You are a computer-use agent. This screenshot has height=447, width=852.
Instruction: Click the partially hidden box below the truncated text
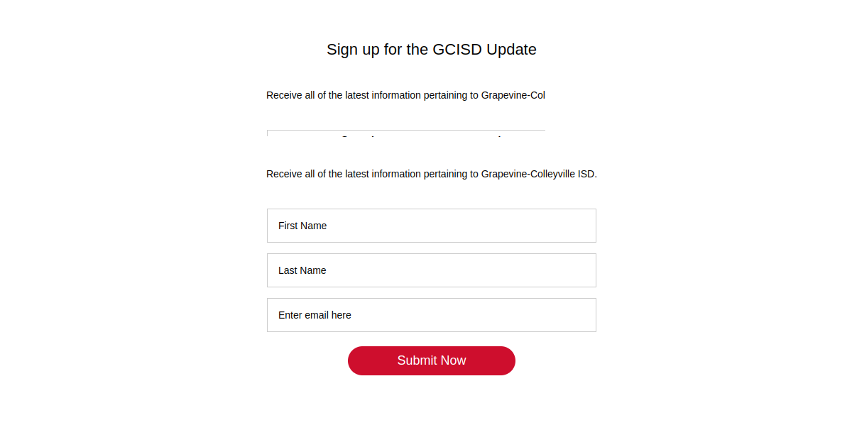coord(405,133)
